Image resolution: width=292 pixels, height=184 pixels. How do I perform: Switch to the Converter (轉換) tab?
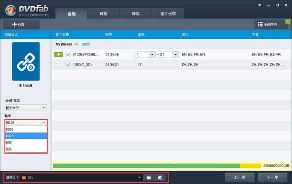pos(136,14)
